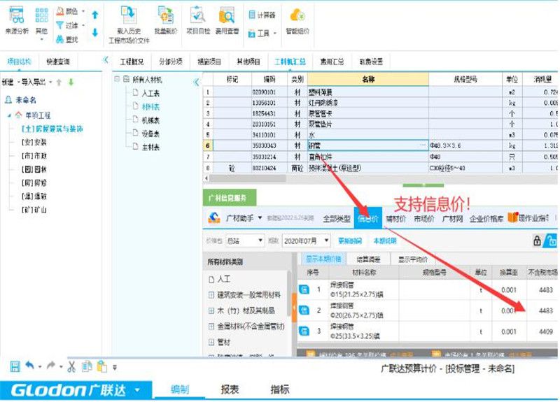Select [安]安装 in project tree
The image size is (560, 402).
tap(34, 143)
